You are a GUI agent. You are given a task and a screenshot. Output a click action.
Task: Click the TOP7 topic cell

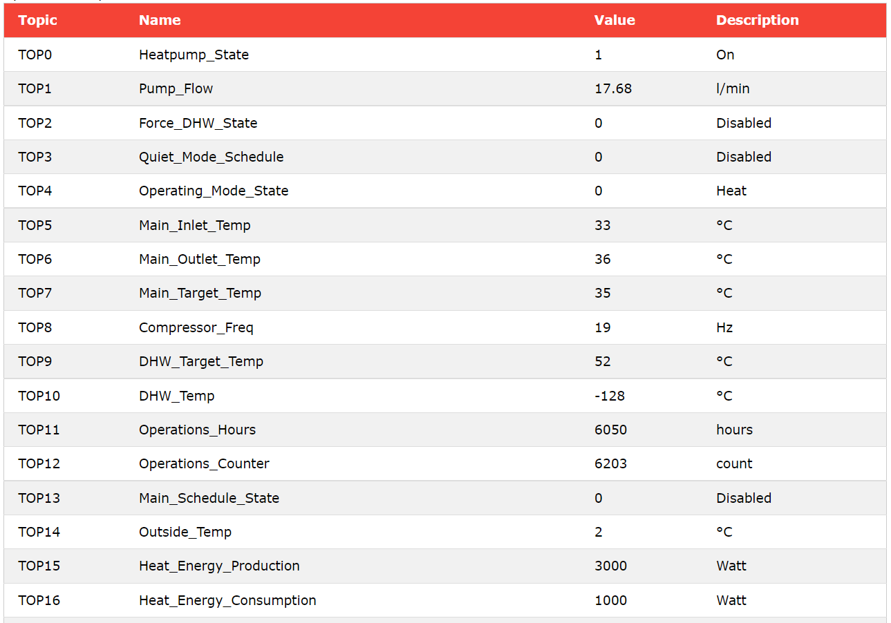coord(35,293)
